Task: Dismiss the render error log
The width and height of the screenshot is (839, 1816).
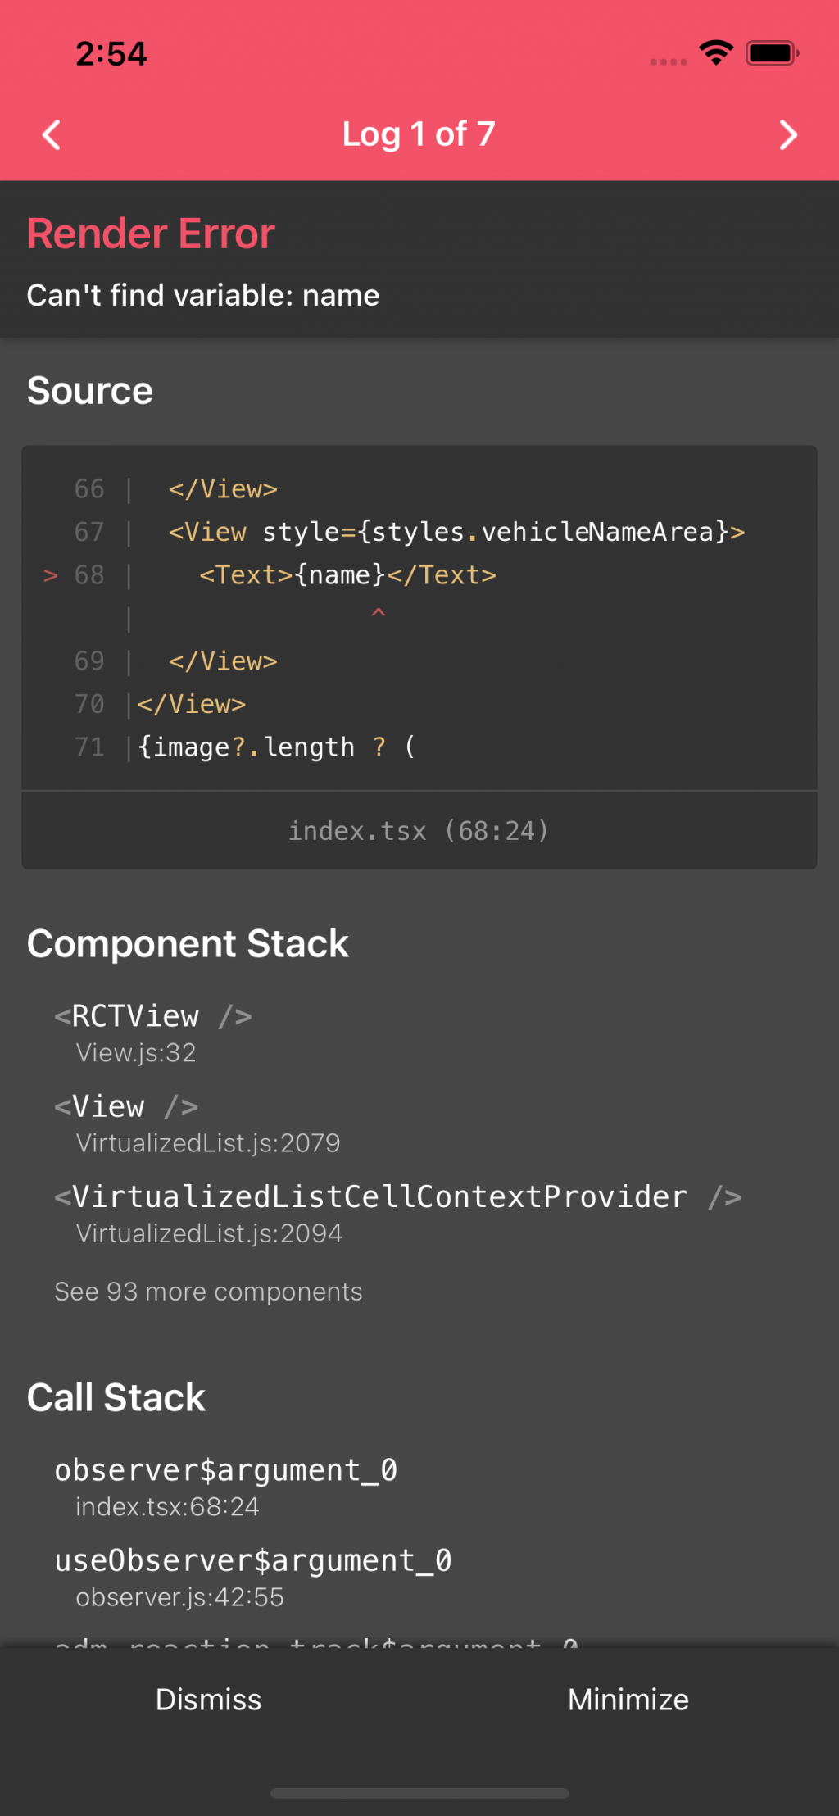Action: click(209, 1699)
